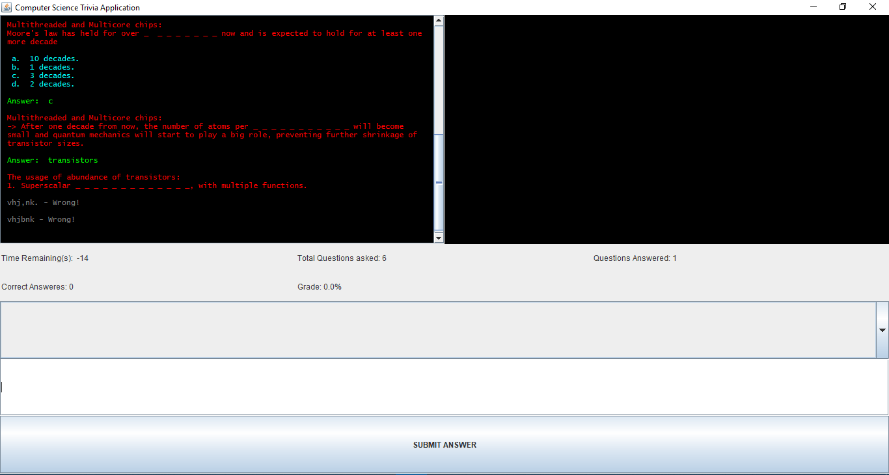Click the scrollbar down arrow on console panel

pyautogui.click(x=439, y=238)
